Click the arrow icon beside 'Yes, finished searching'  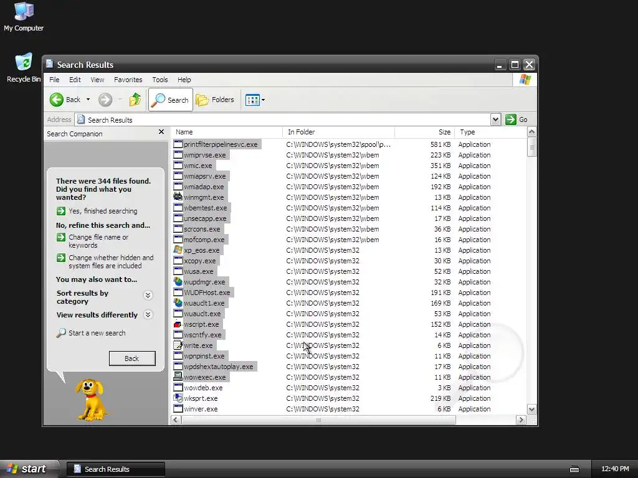click(61, 211)
